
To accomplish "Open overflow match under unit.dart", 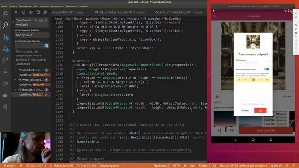I will coord(35,75).
